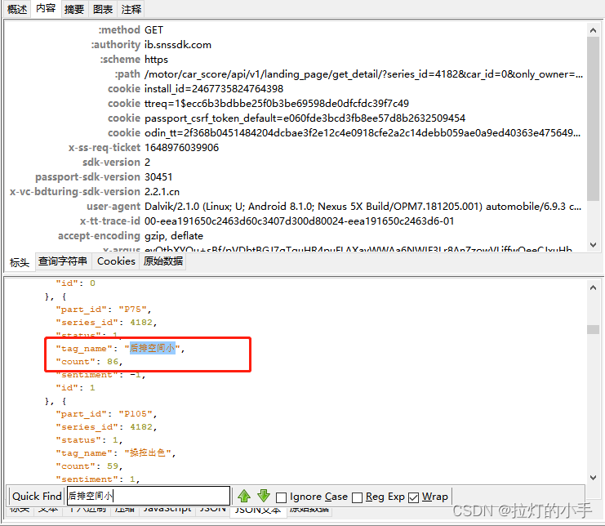Click the headers panel scrollbar thumb
Screen dimensions: 605x526
point(593,118)
